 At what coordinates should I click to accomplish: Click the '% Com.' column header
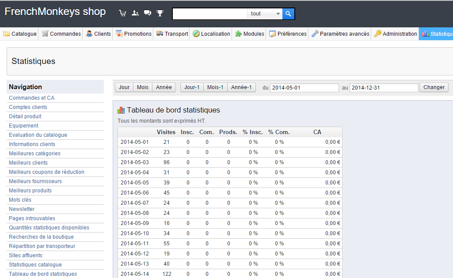coord(279,132)
